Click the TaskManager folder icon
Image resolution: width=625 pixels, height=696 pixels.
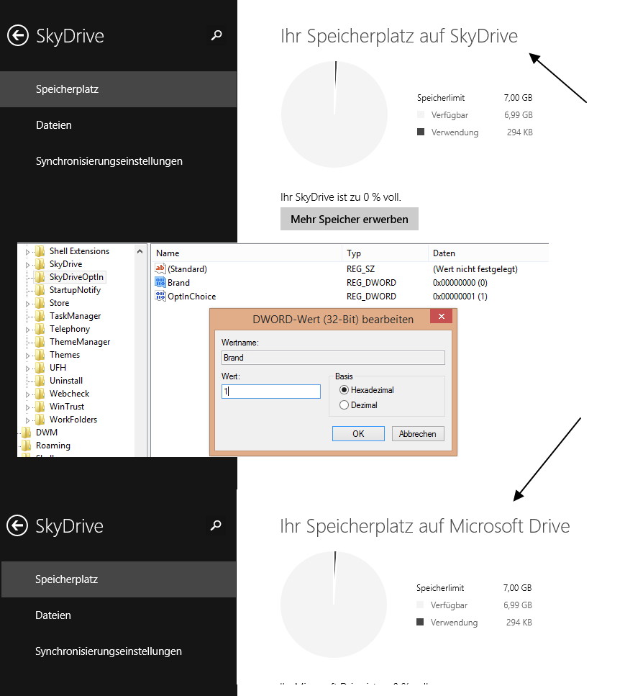[x=40, y=316]
